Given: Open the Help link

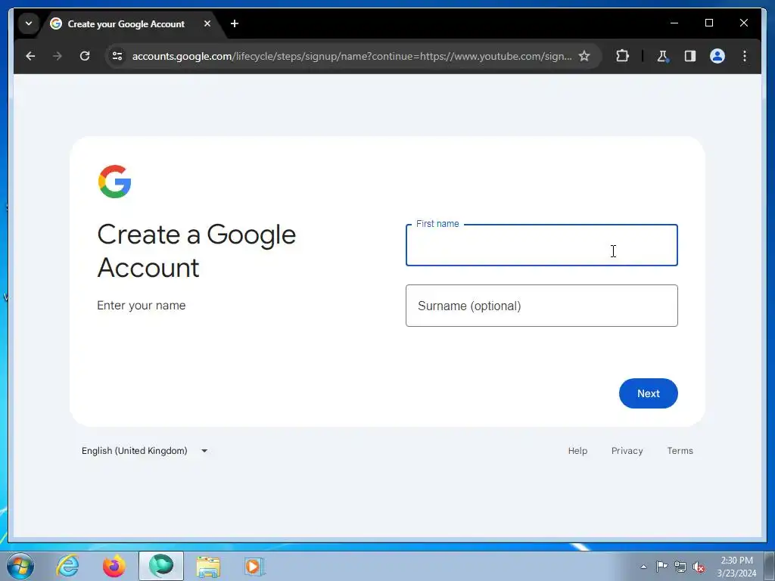Looking at the screenshot, I should coord(577,451).
